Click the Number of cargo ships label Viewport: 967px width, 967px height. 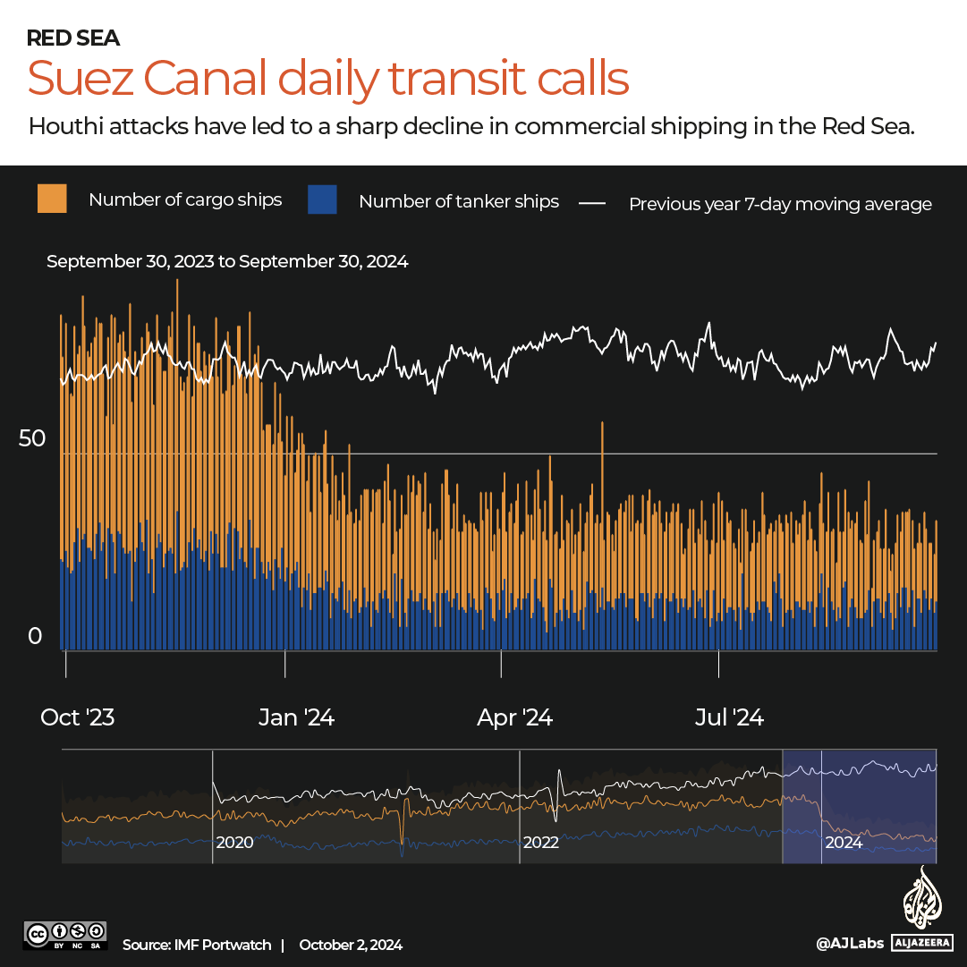(185, 199)
